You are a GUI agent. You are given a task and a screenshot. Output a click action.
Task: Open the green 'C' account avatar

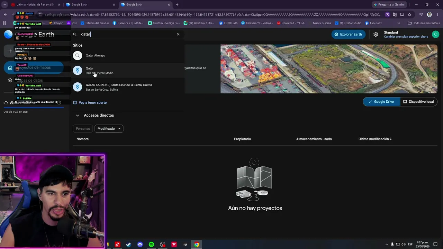click(436, 34)
